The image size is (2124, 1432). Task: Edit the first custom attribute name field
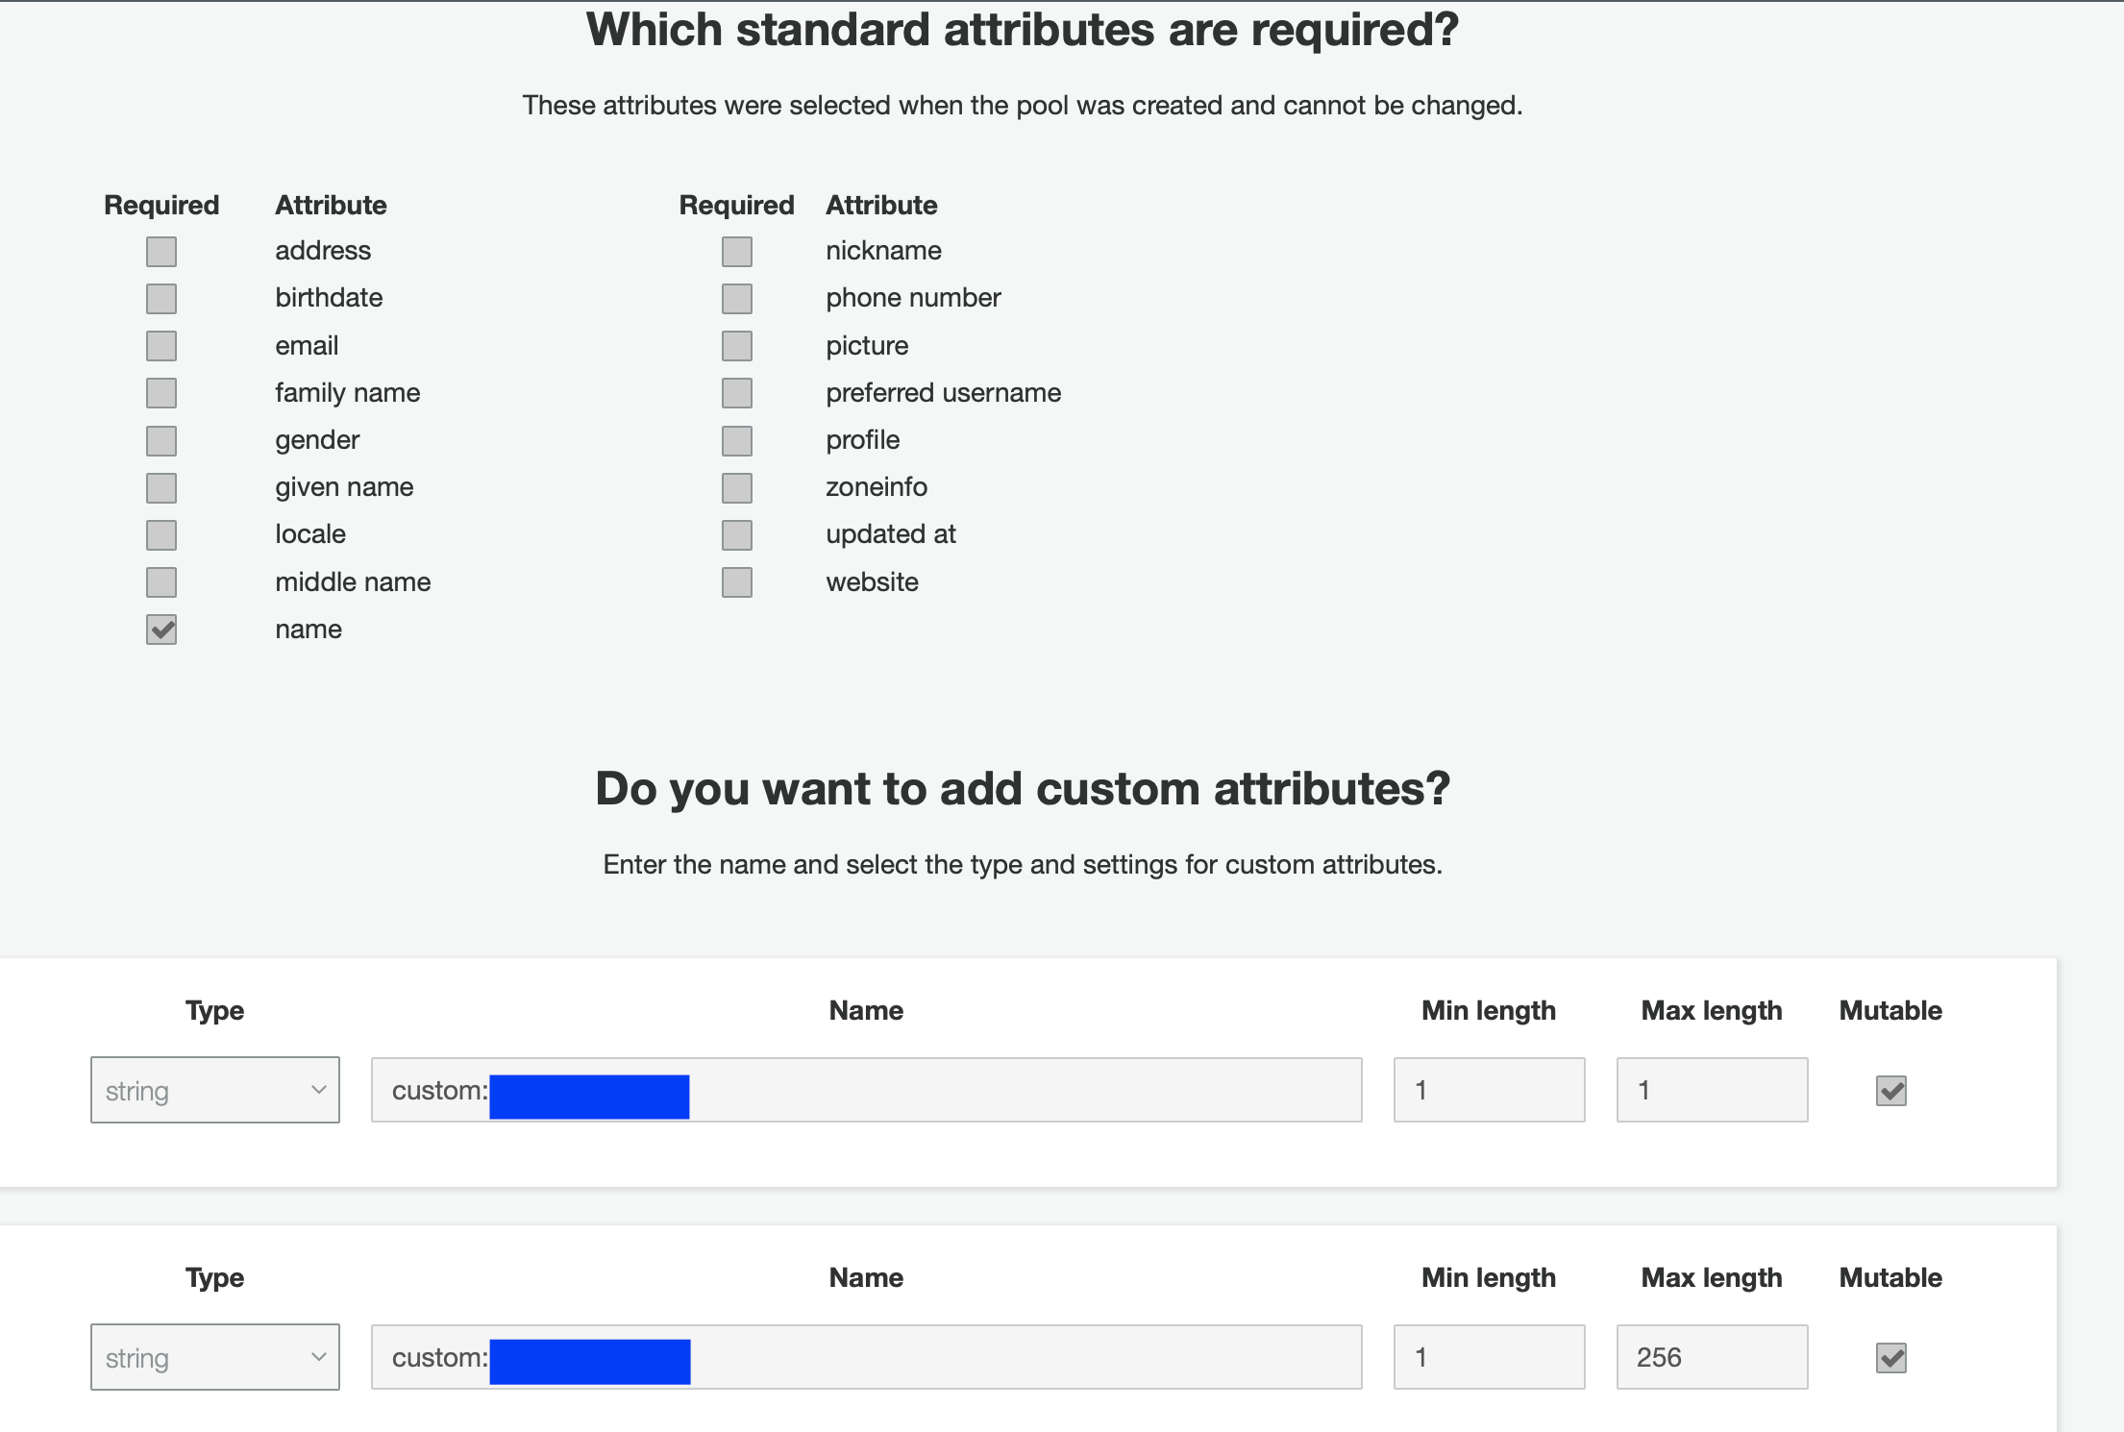click(x=865, y=1090)
